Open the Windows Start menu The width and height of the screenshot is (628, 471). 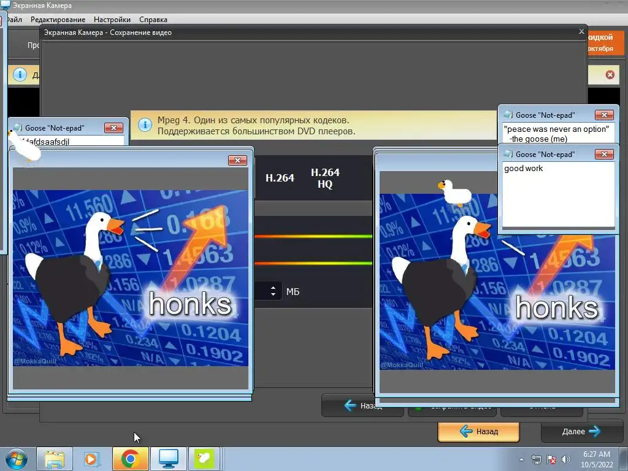point(16,459)
